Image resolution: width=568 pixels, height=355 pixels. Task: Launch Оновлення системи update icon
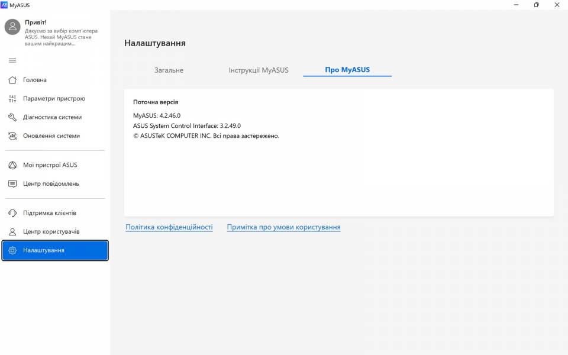(x=12, y=135)
